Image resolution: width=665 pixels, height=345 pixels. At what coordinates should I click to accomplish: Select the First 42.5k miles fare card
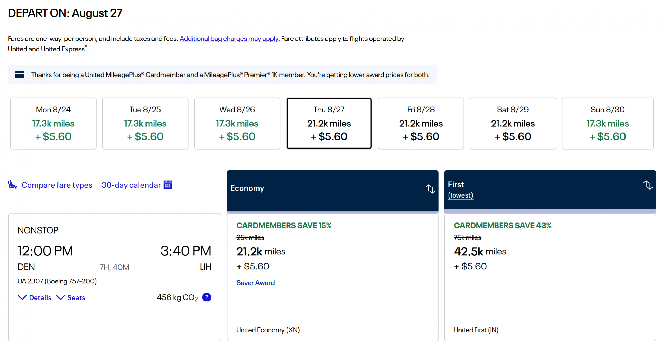pyautogui.click(x=550, y=260)
